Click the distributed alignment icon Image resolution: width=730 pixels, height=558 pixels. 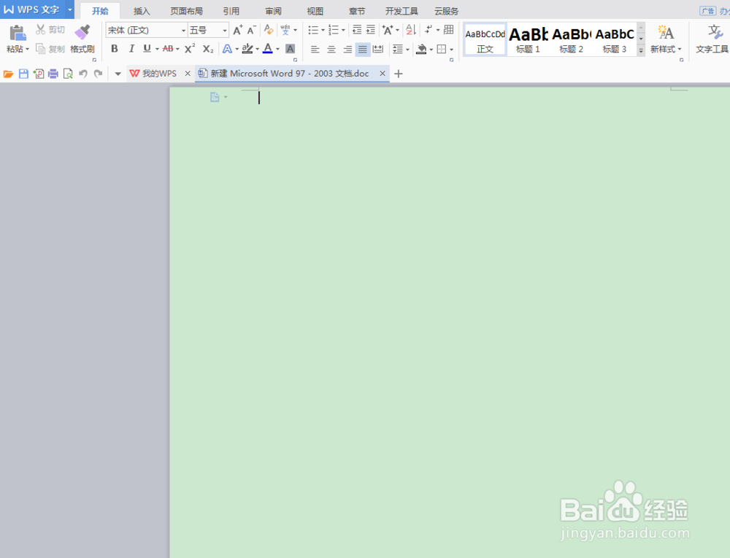coord(378,50)
